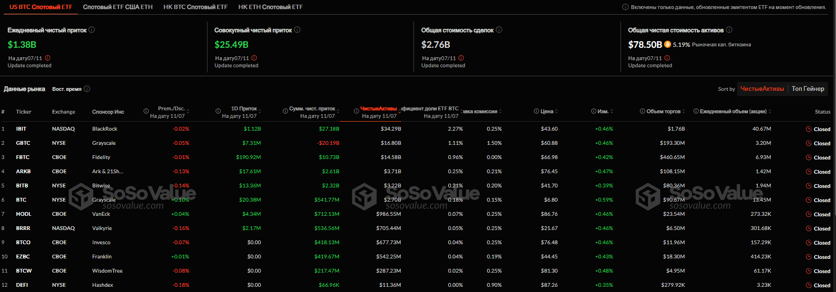Image resolution: width=836 pixels, height=292 pixels.
Task: Open the ARKB ticker
Action: [x=24, y=171]
